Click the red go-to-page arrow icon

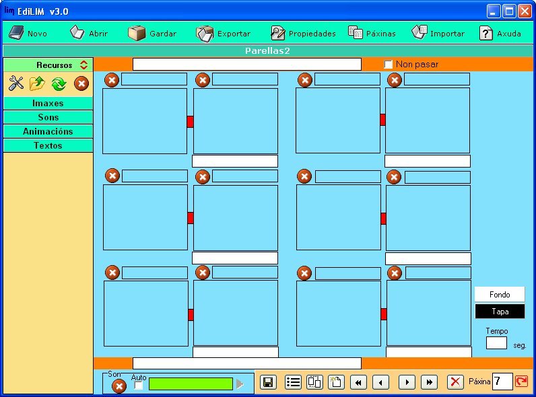521,382
